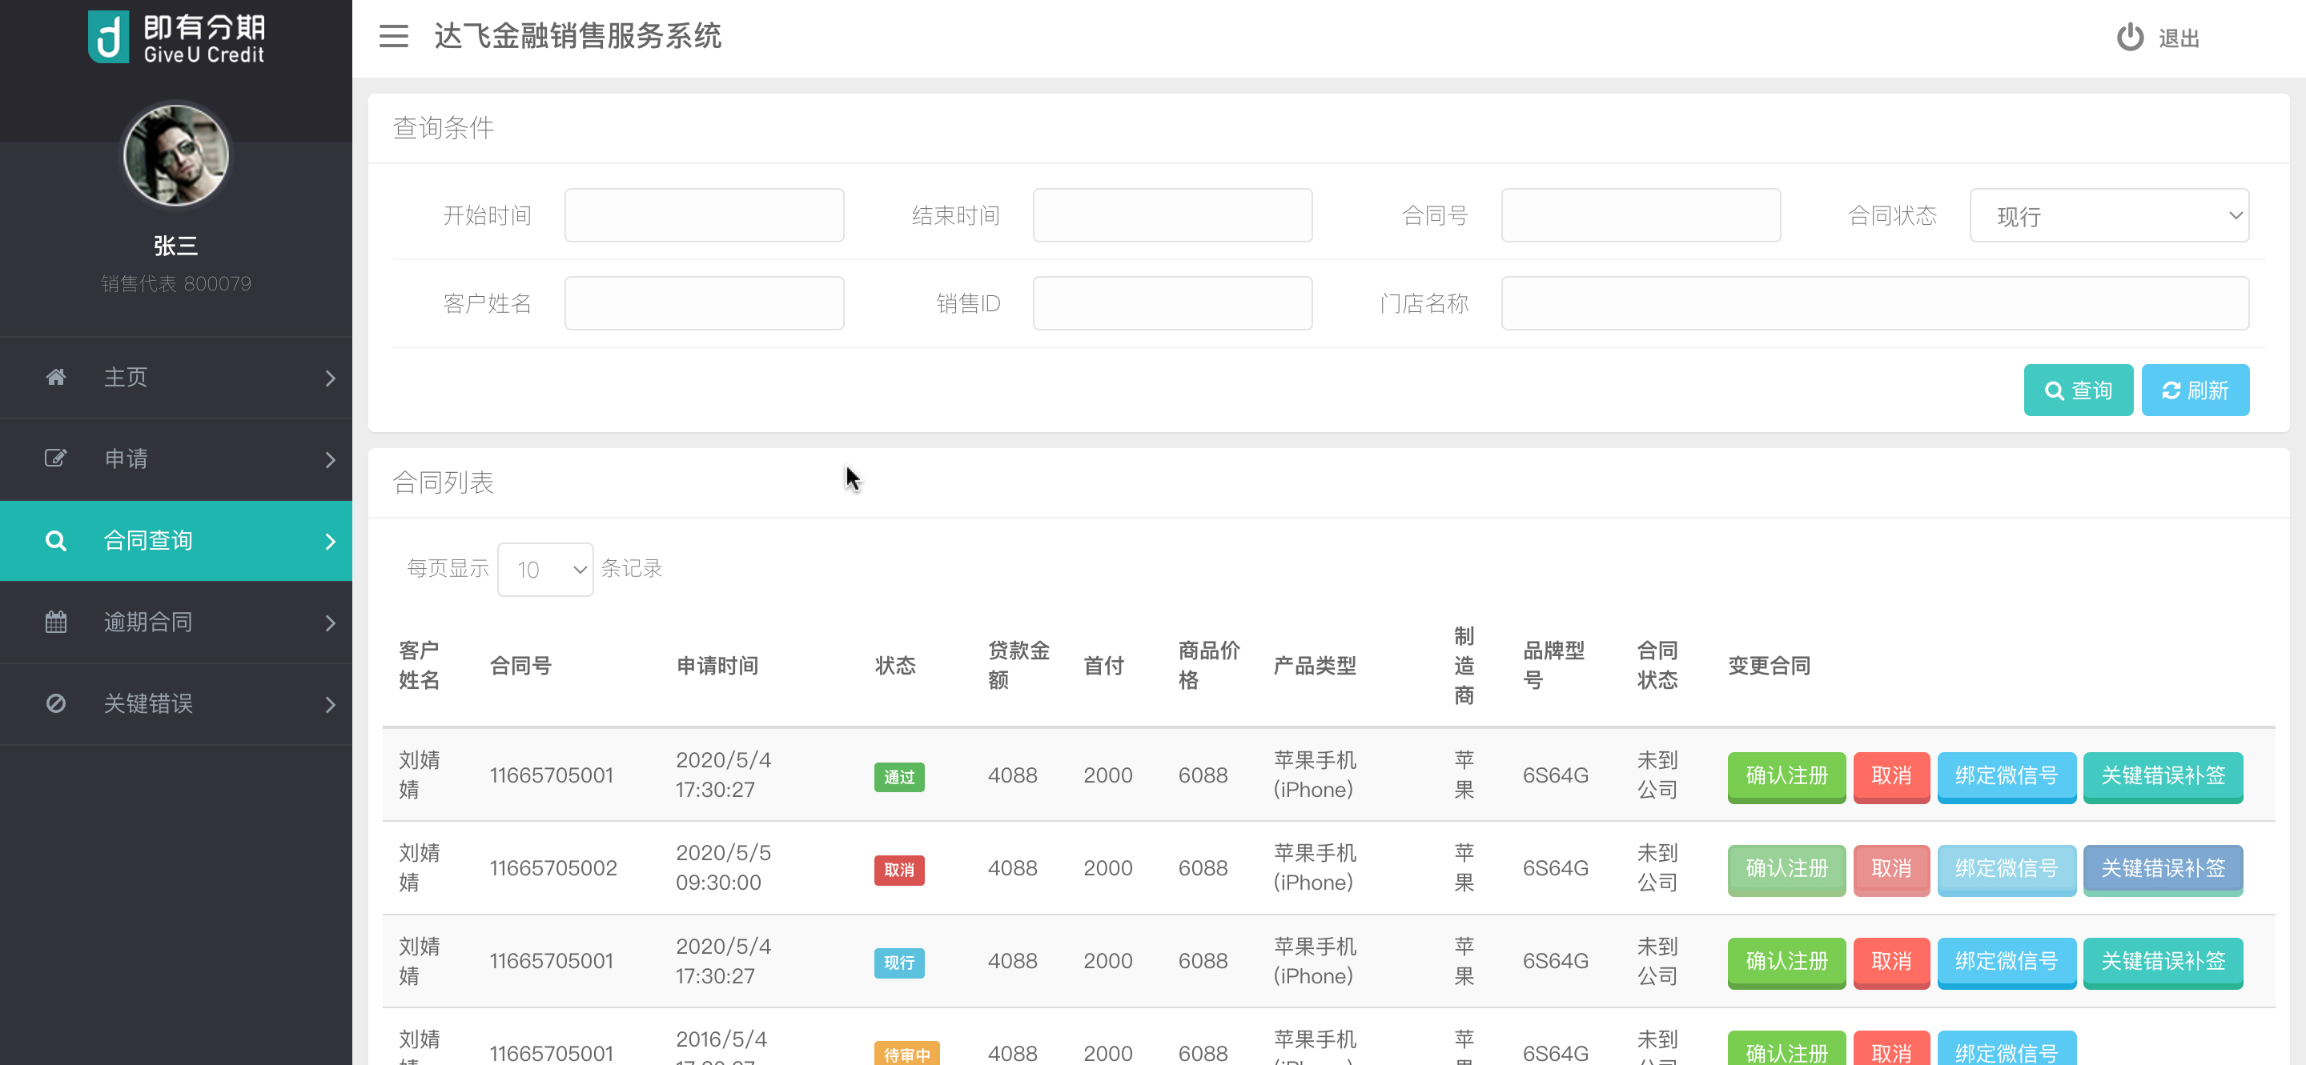Focus the 合同号 input field

(1640, 215)
